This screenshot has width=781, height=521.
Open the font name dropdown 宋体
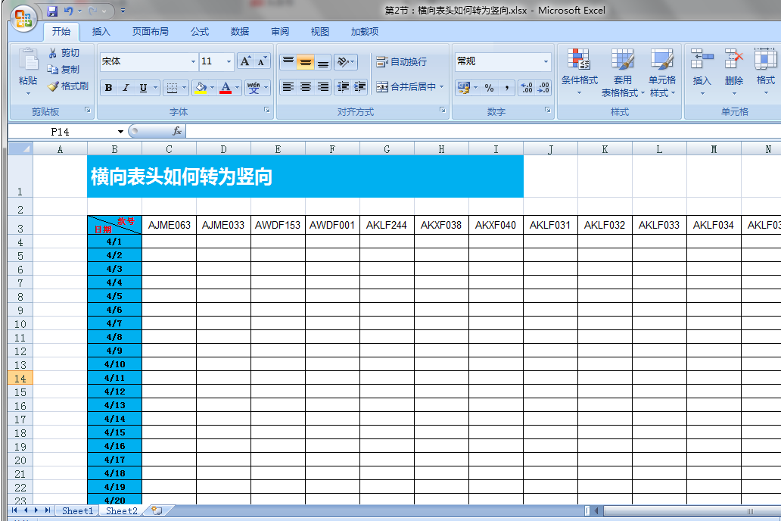coord(193,61)
